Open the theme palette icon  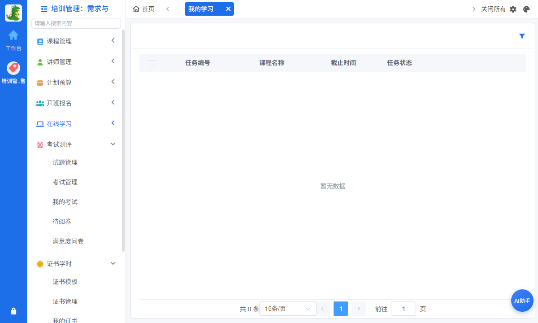[x=527, y=9]
